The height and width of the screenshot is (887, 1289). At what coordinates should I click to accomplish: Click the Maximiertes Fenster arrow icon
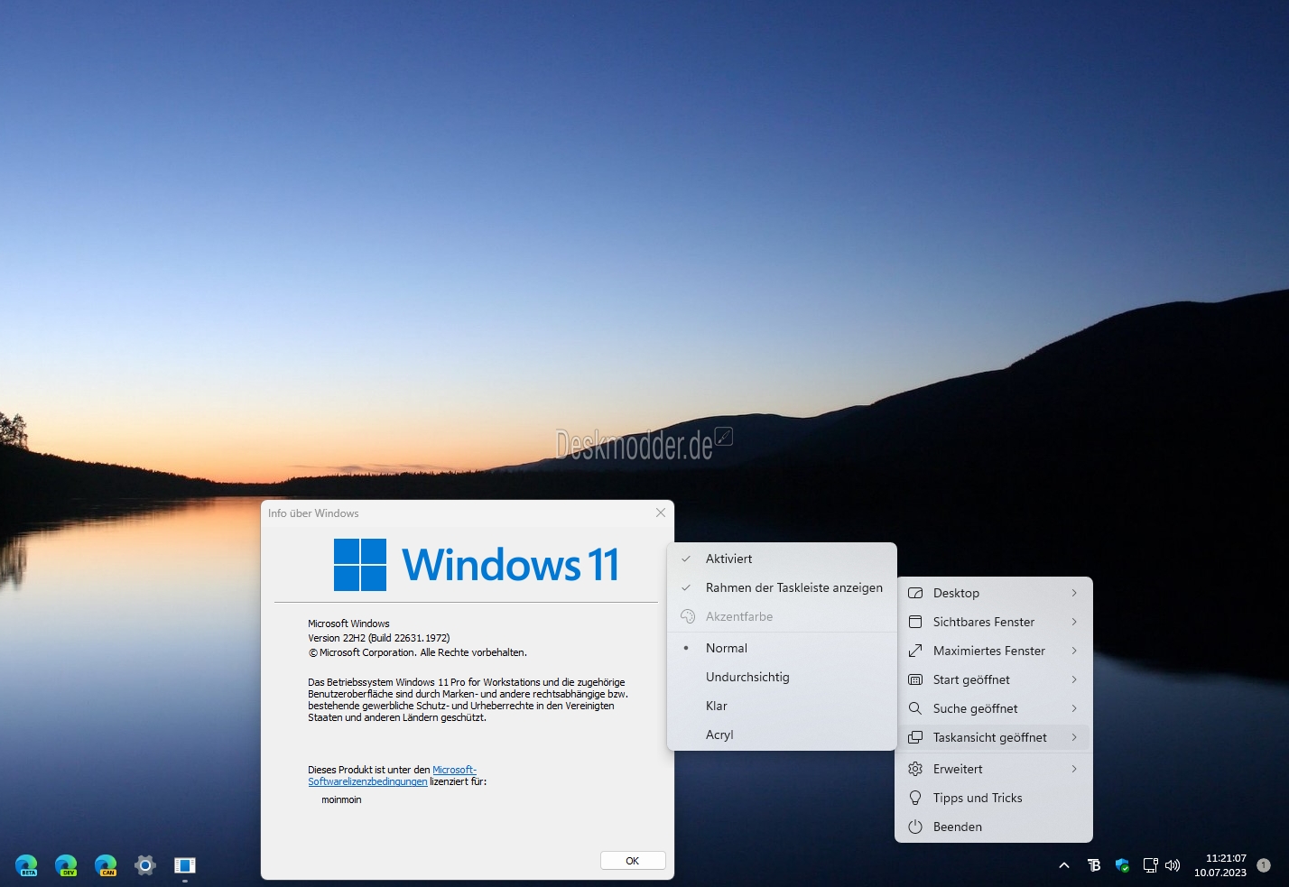(915, 651)
